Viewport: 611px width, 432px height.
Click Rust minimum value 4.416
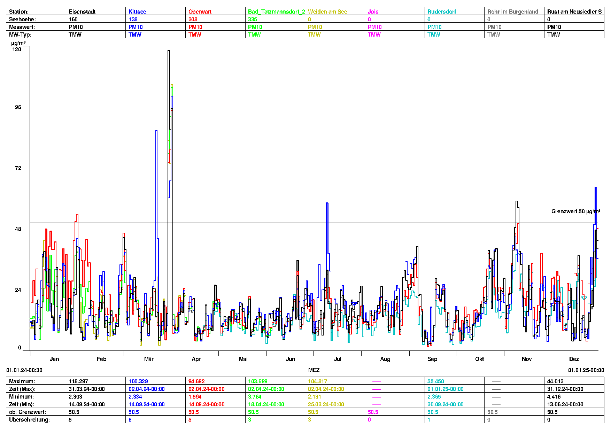pyautogui.click(x=554, y=396)
